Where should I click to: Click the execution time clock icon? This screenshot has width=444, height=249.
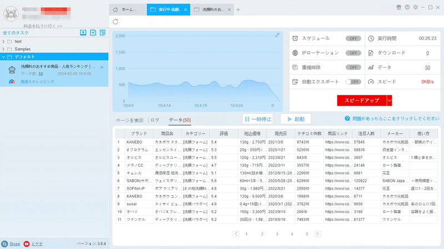[x=371, y=38]
